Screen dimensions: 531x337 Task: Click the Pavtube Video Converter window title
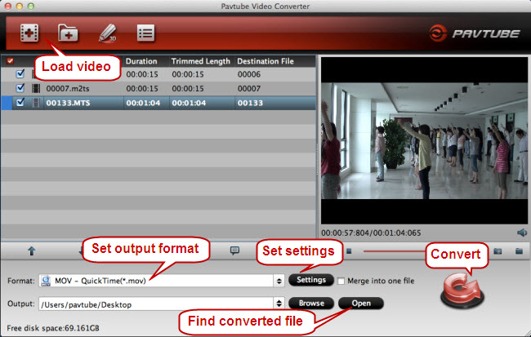pyautogui.click(x=265, y=6)
